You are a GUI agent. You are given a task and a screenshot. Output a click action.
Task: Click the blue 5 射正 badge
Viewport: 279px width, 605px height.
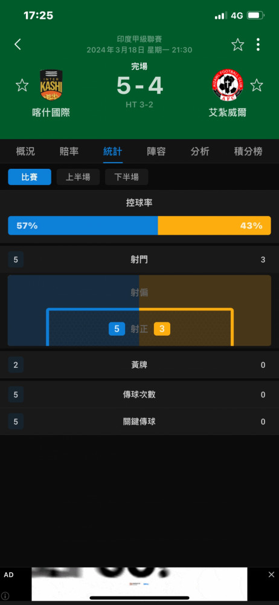[x=117, y=329]
